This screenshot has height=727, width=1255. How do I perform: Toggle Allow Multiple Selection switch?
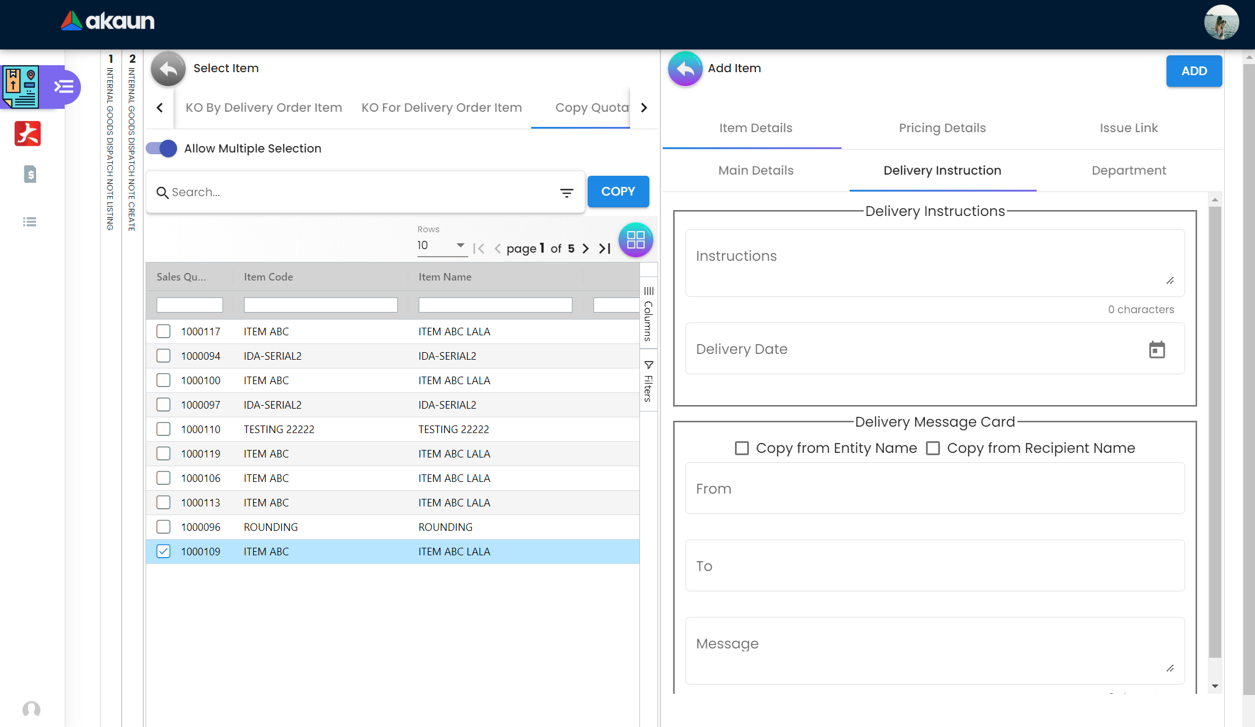click(x=161, y=148)
